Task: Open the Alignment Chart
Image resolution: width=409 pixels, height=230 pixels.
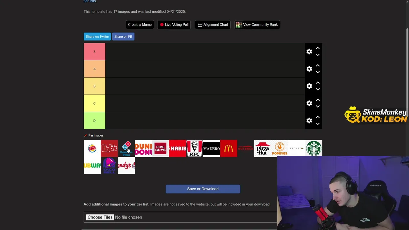Action: coord(213,25)
